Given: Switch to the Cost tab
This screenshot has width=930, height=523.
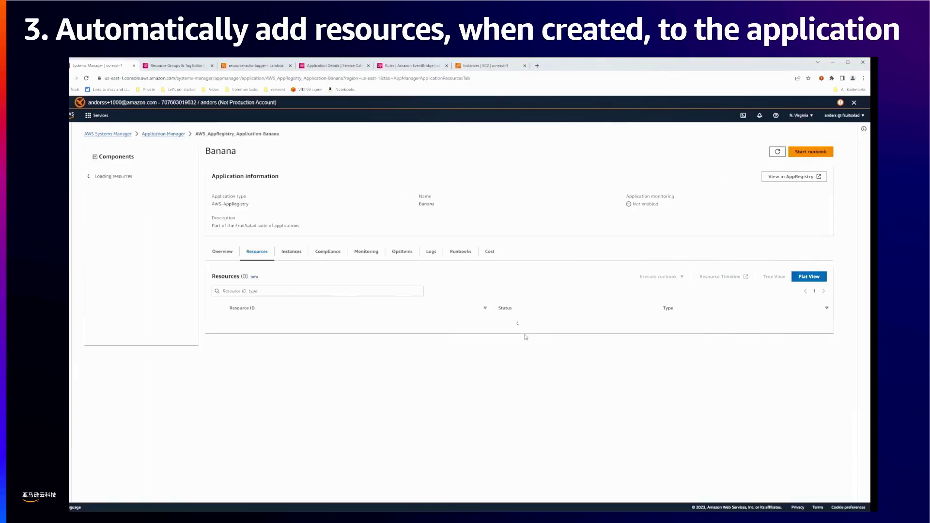Looking at the screenshot, I should [x=490, y=251].
